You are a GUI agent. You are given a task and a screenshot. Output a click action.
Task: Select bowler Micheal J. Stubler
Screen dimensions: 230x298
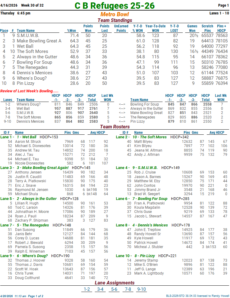coord(149,247)
